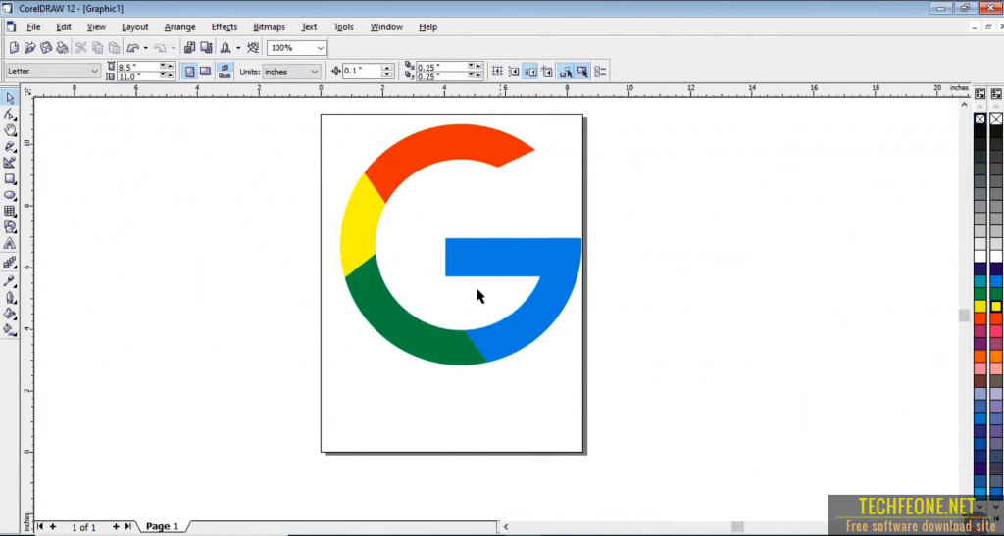Expand the Undo history dropdown arrow
This screenshot has height=536, width=1004.
[146, 48]
